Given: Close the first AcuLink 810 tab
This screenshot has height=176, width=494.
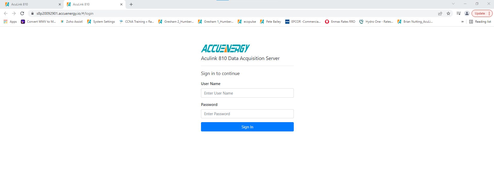Looking at the screenshot, I should point(60,4).
